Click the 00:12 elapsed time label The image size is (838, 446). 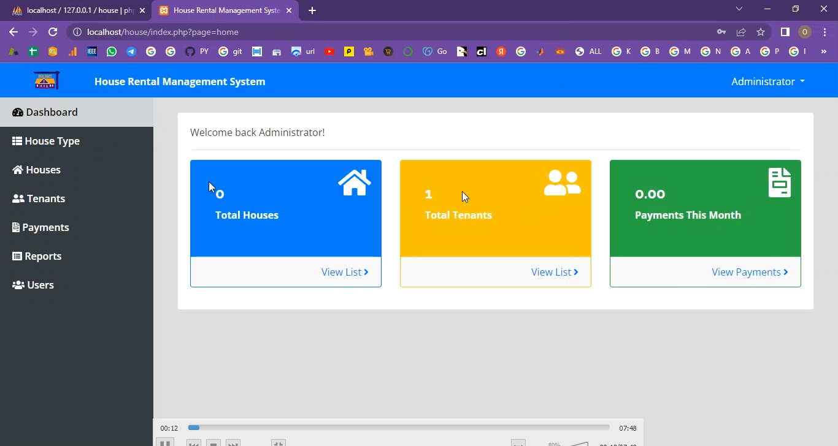[x=169, y=428]
